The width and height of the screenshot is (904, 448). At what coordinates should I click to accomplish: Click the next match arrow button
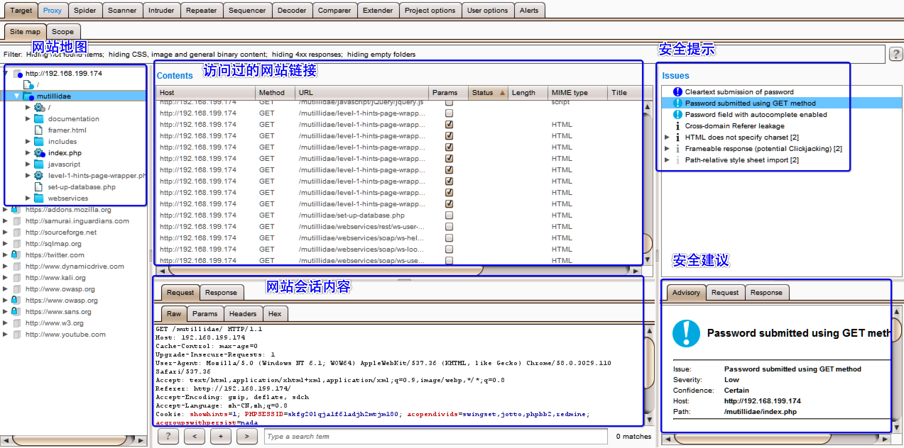click(247, 436)
